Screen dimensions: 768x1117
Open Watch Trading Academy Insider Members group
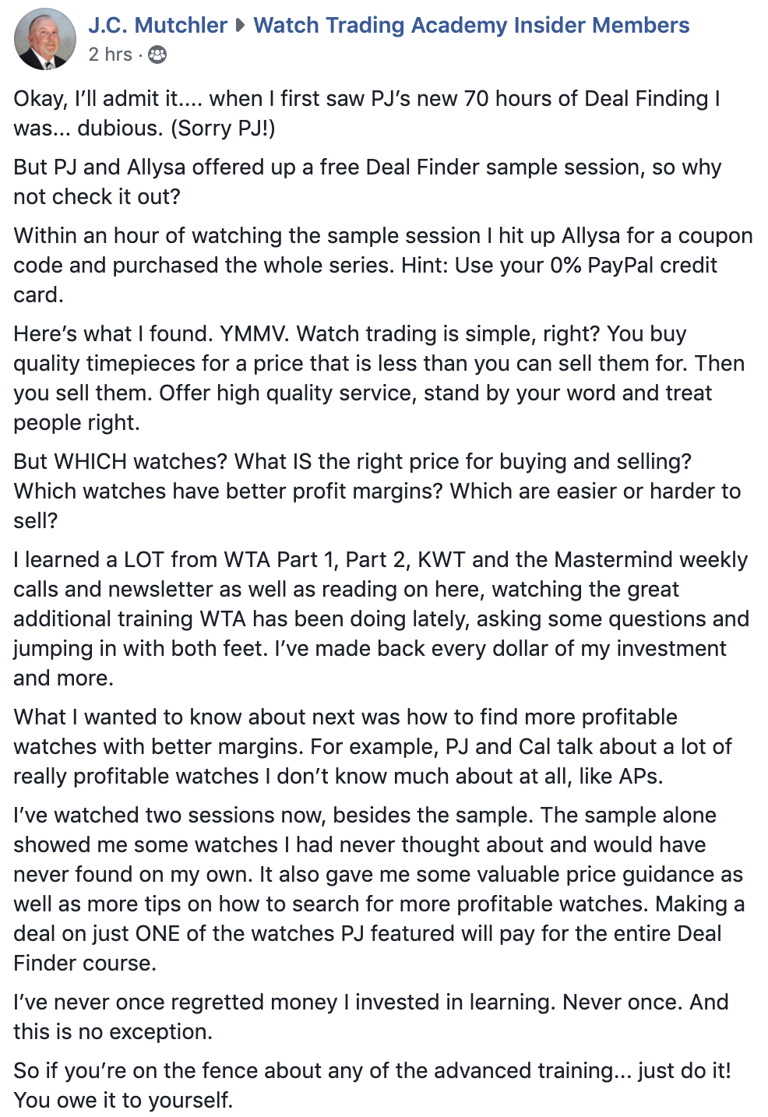tap(471, 25)
